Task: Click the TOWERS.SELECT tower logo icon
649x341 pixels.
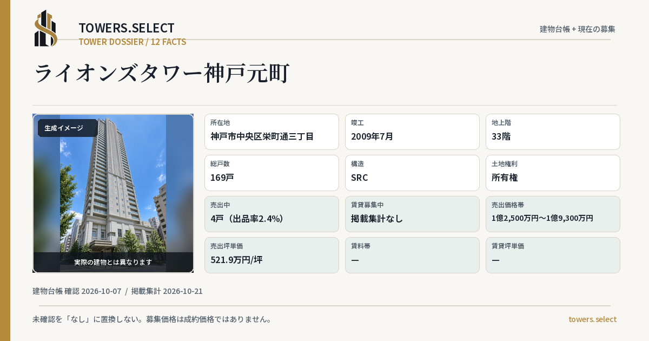Action: pos(46,28)
